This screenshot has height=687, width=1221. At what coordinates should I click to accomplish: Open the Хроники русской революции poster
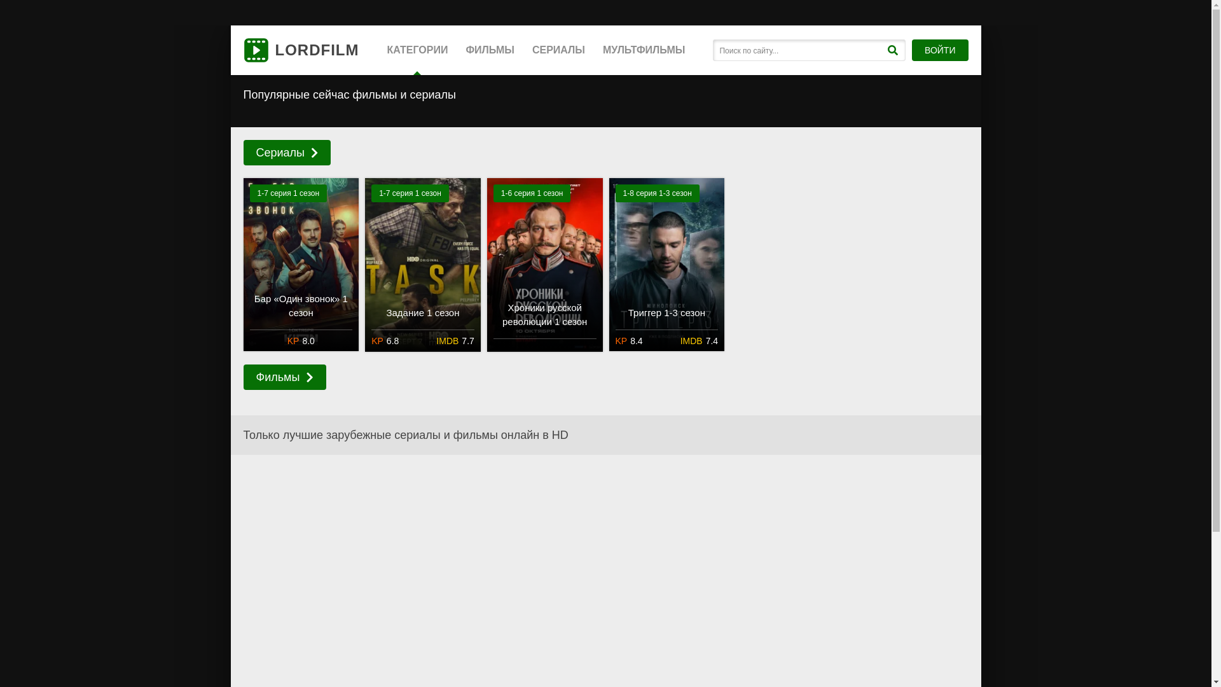click(x=544, y=254)
